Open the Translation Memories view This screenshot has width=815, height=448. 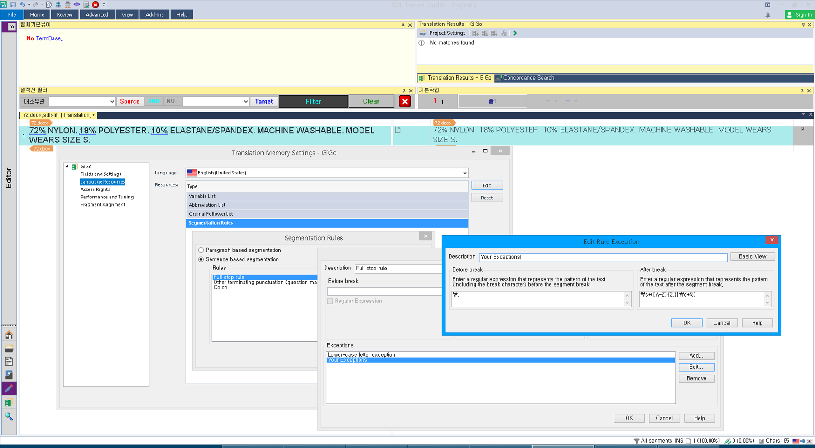(9, 402)
